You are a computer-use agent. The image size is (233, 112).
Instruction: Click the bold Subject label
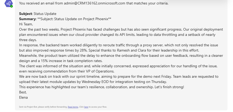click(x=25, y=14)
